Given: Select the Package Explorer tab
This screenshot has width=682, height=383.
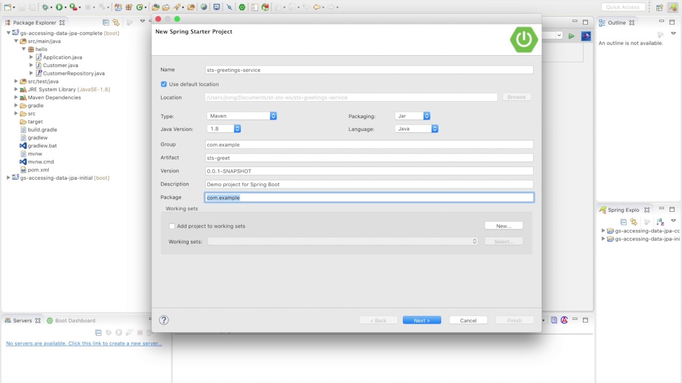Looking at the screenshot, I should point(35,22).
